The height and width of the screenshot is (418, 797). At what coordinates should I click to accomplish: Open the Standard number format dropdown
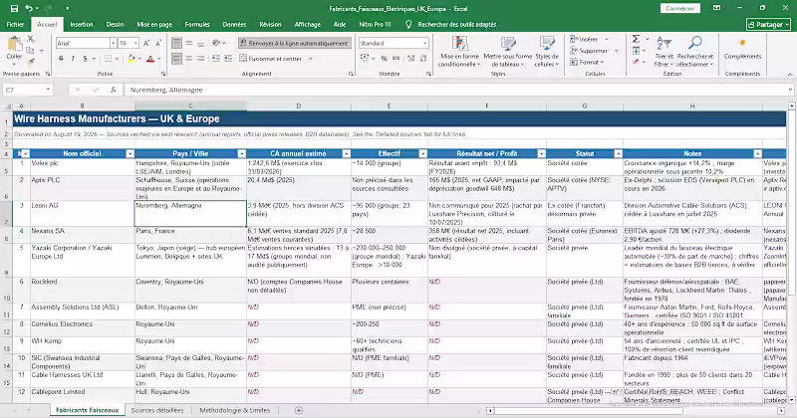(x=425, y=43)
